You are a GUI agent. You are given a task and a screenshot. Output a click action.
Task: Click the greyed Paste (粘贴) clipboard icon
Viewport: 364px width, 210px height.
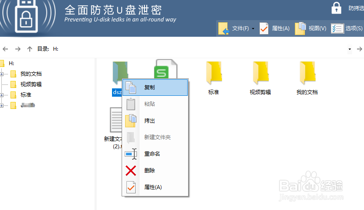click(x=131, y=104)
